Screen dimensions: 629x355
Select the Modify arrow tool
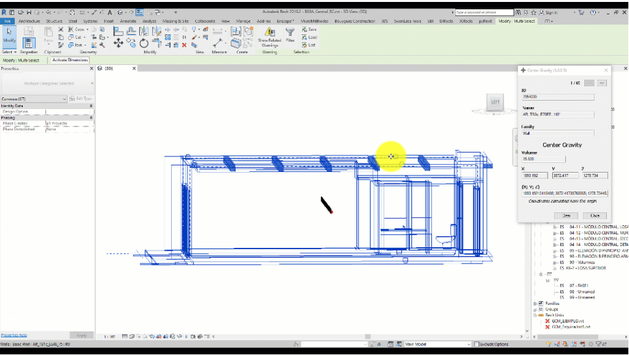point(9,36)
